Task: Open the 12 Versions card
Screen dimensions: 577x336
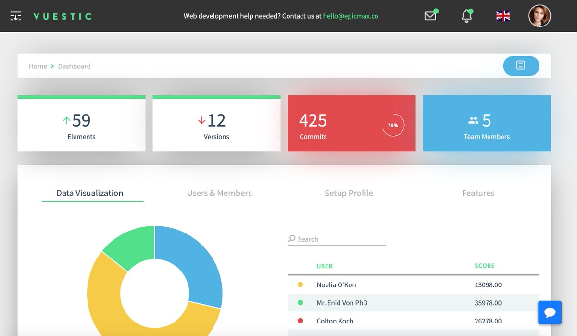Action: point(216,123)
